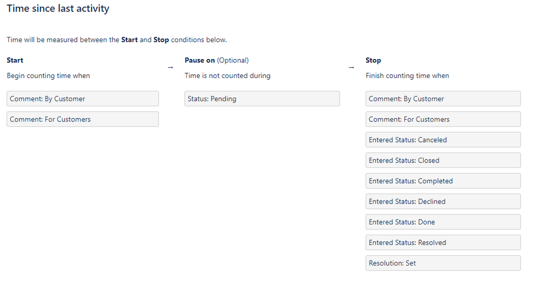
Task: Click the Resolution: Set stop condition
Action: [443, 263]
